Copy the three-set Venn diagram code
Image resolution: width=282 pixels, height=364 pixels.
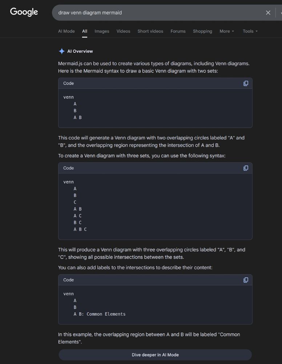pos(246,168)
